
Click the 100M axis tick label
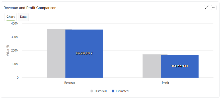point(15,64)
